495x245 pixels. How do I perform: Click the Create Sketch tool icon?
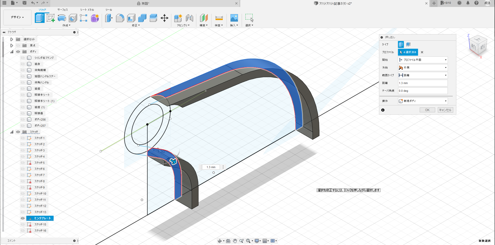51,18
